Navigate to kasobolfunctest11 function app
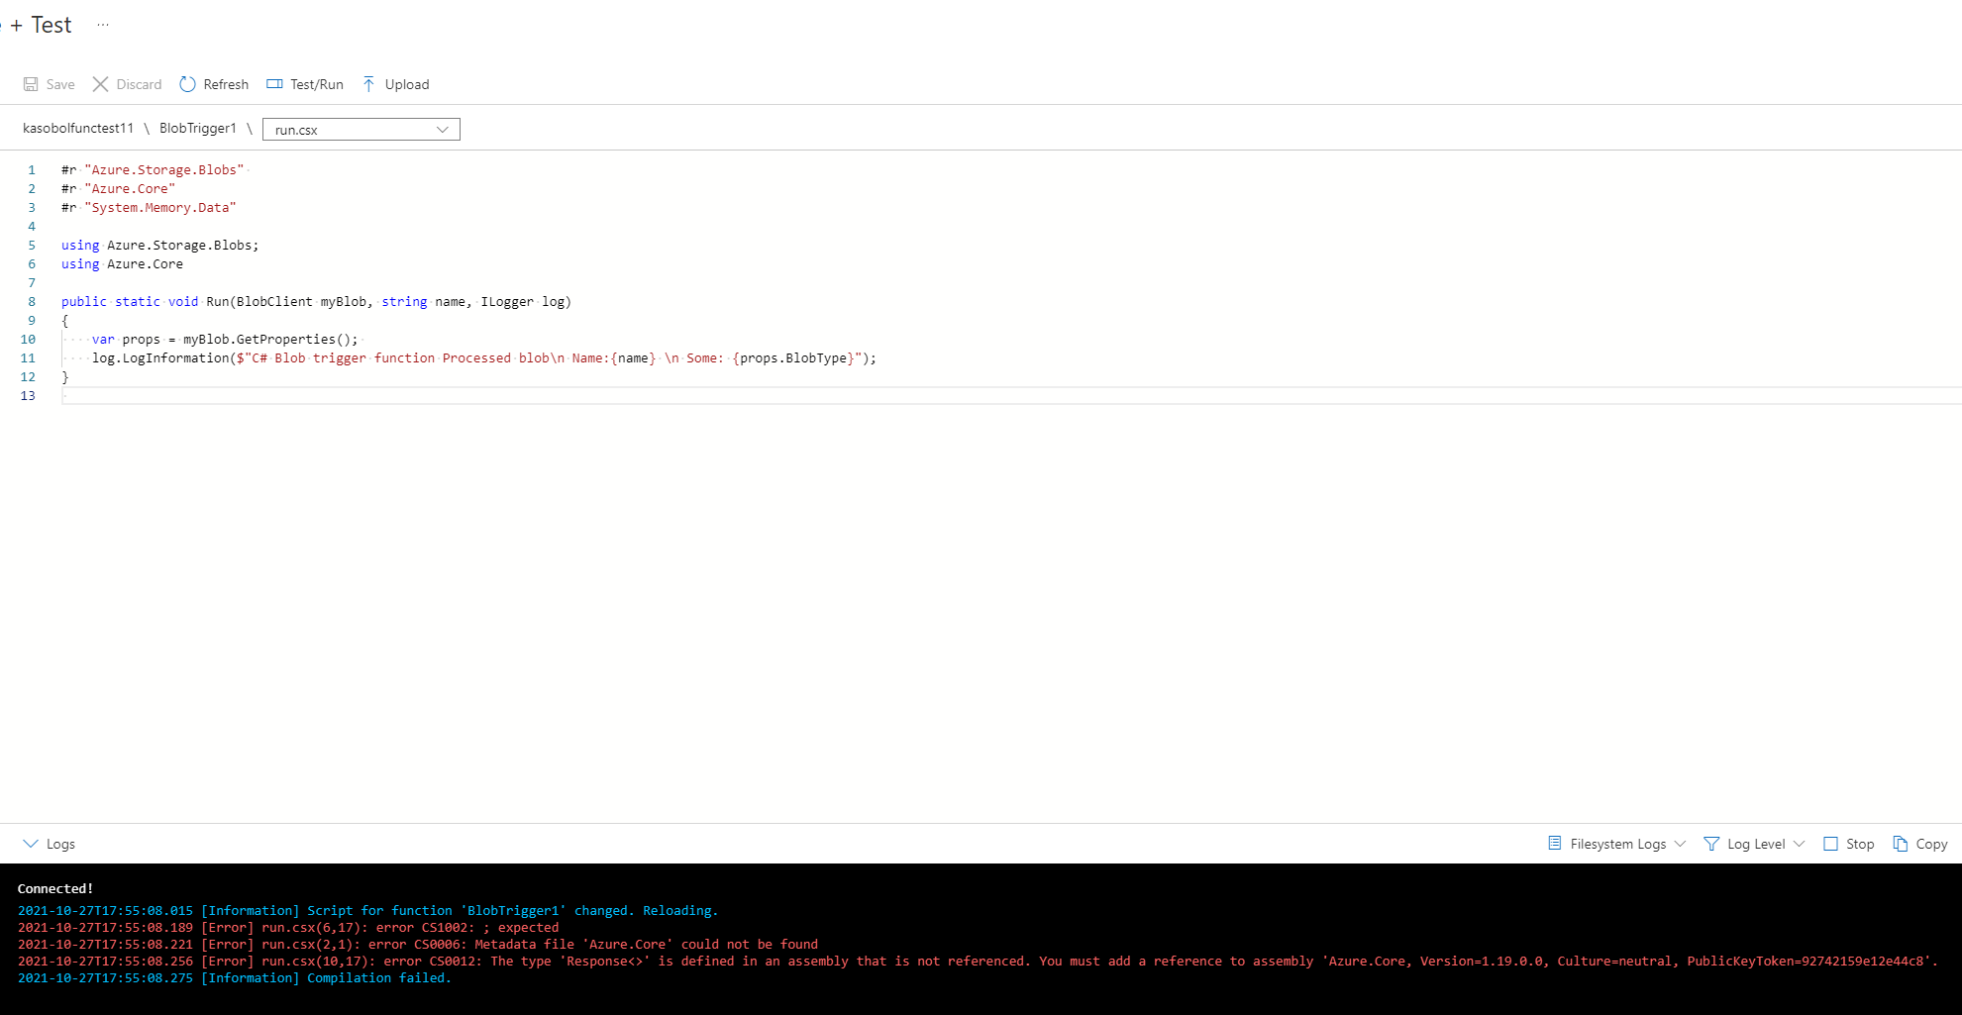Screen dimensions: 1962x1015 [78, 128]
